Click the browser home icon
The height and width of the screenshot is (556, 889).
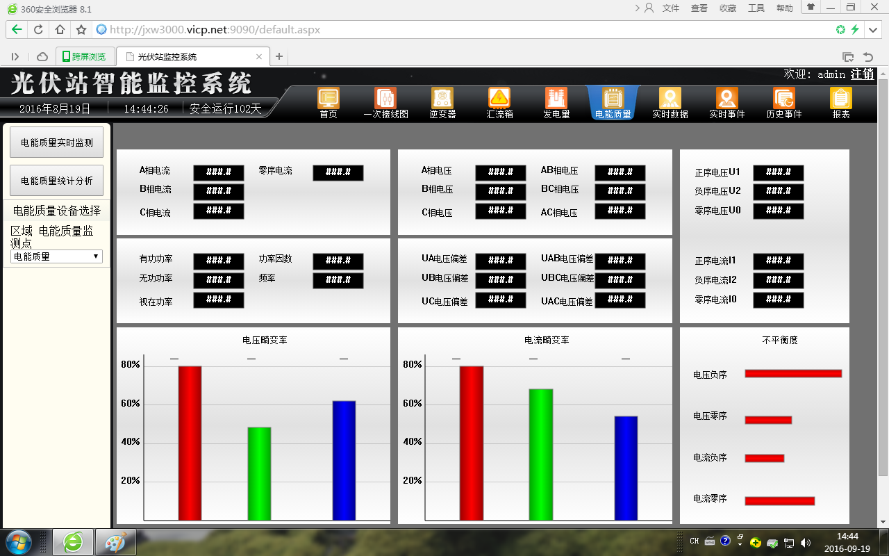coord(60,30)
